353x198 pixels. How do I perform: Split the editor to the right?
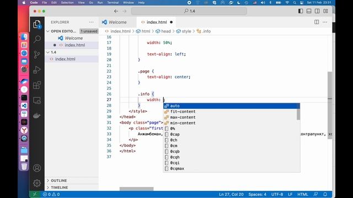point(317,22)
